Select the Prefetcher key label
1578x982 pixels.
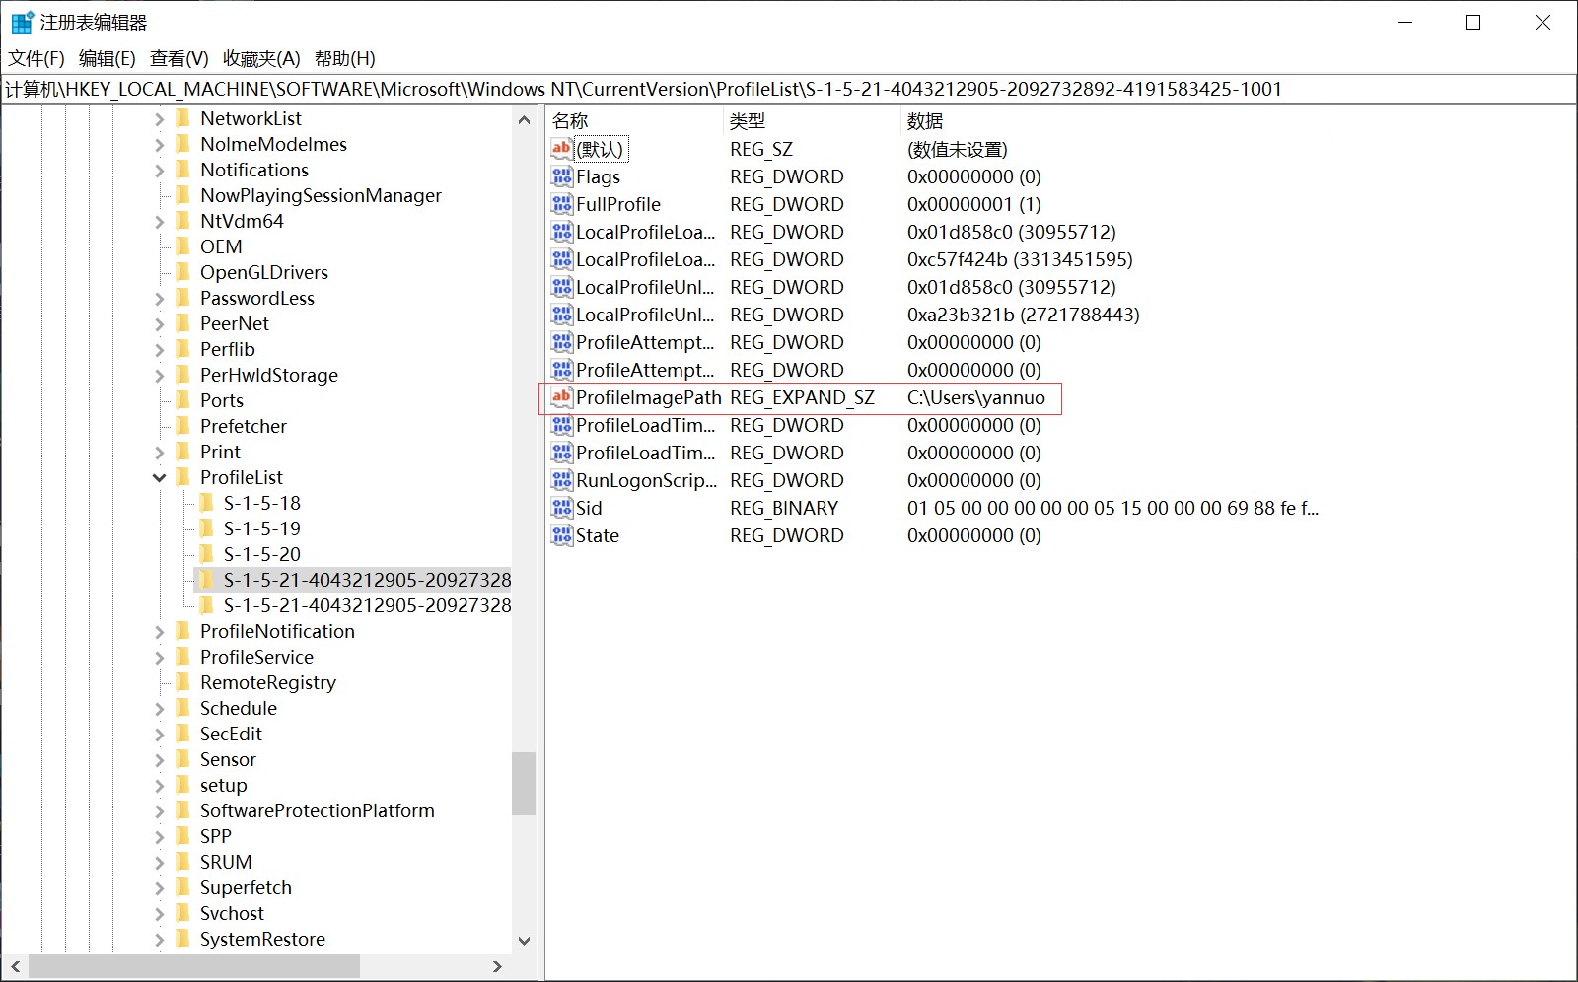click(244, 426)
